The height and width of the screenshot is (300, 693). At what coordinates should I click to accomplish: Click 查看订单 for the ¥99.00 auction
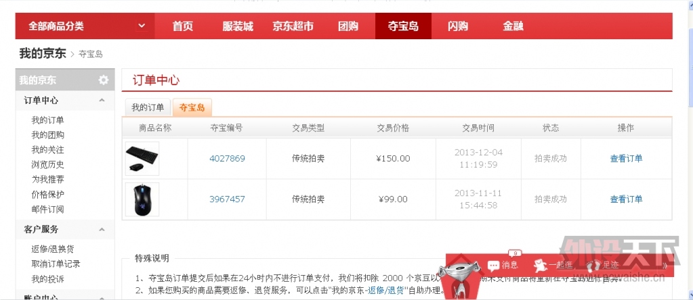626,199
